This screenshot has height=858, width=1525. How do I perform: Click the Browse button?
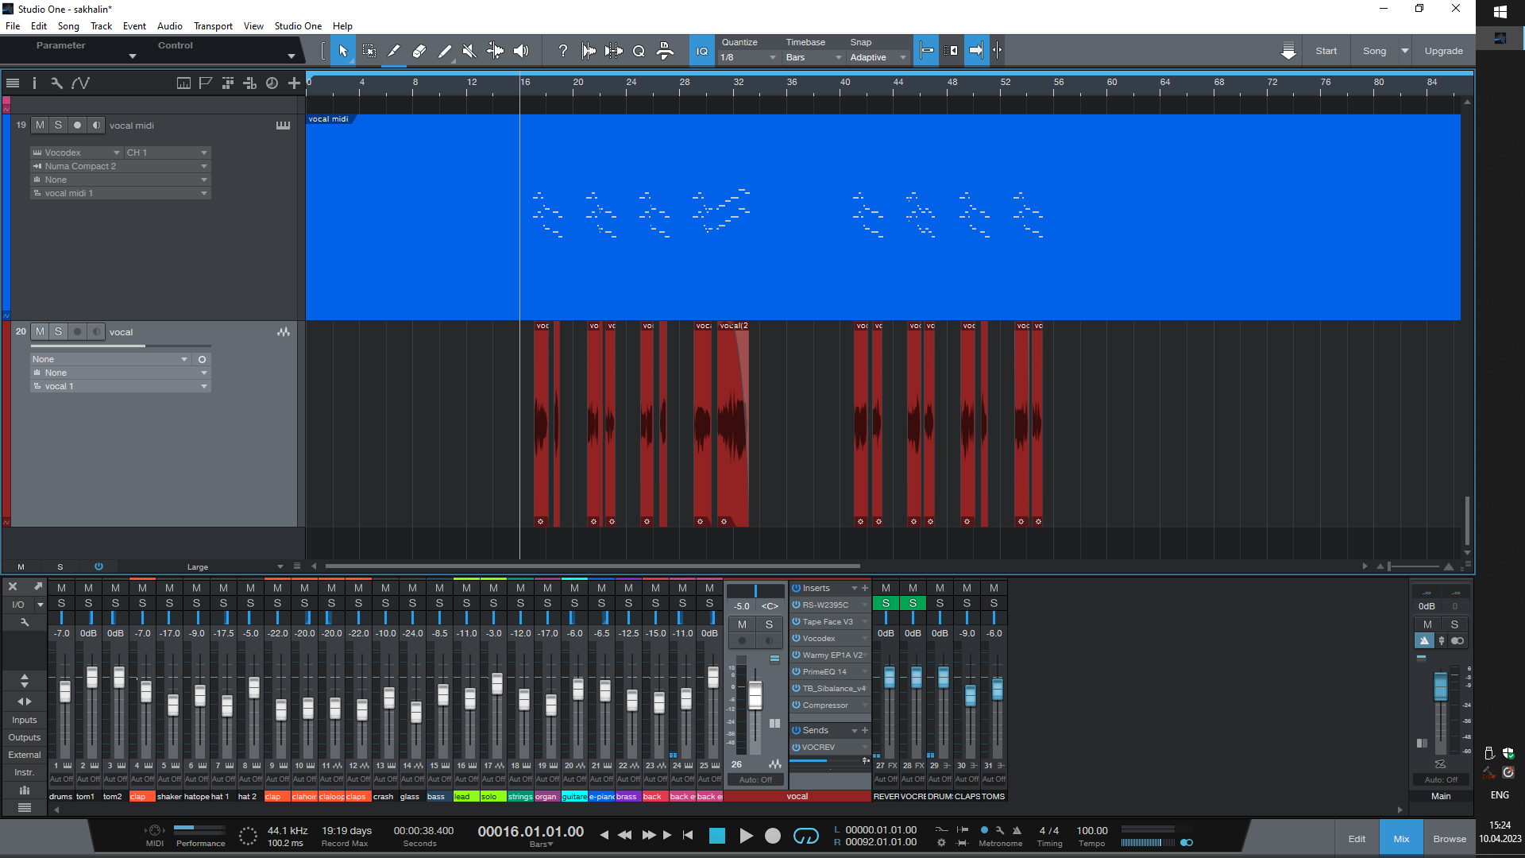(x=1449, y=839)
